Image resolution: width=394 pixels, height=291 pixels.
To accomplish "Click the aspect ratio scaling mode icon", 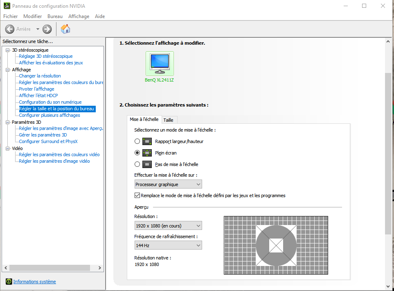I will [147, 141].
